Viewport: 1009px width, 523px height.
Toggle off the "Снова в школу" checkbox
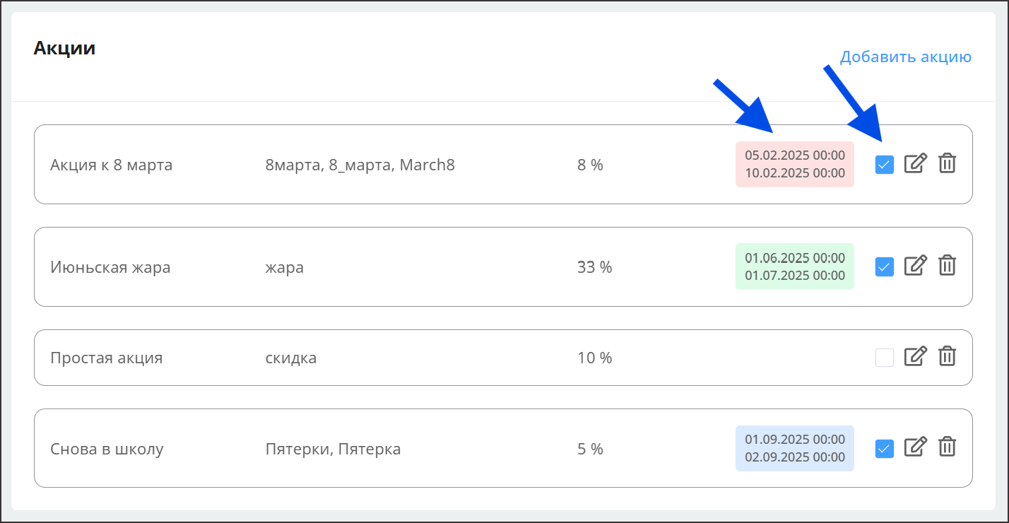point(884,448)
